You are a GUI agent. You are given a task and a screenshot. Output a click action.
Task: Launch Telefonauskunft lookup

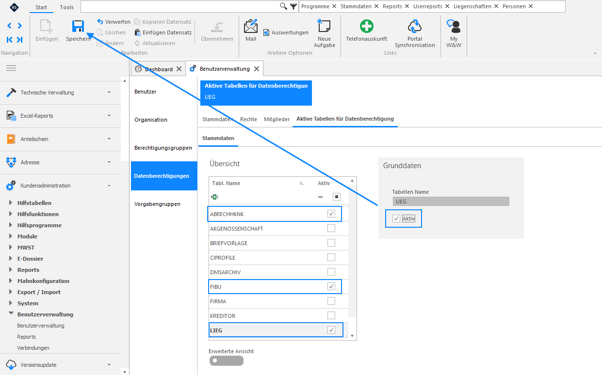[x=367, y=30]
